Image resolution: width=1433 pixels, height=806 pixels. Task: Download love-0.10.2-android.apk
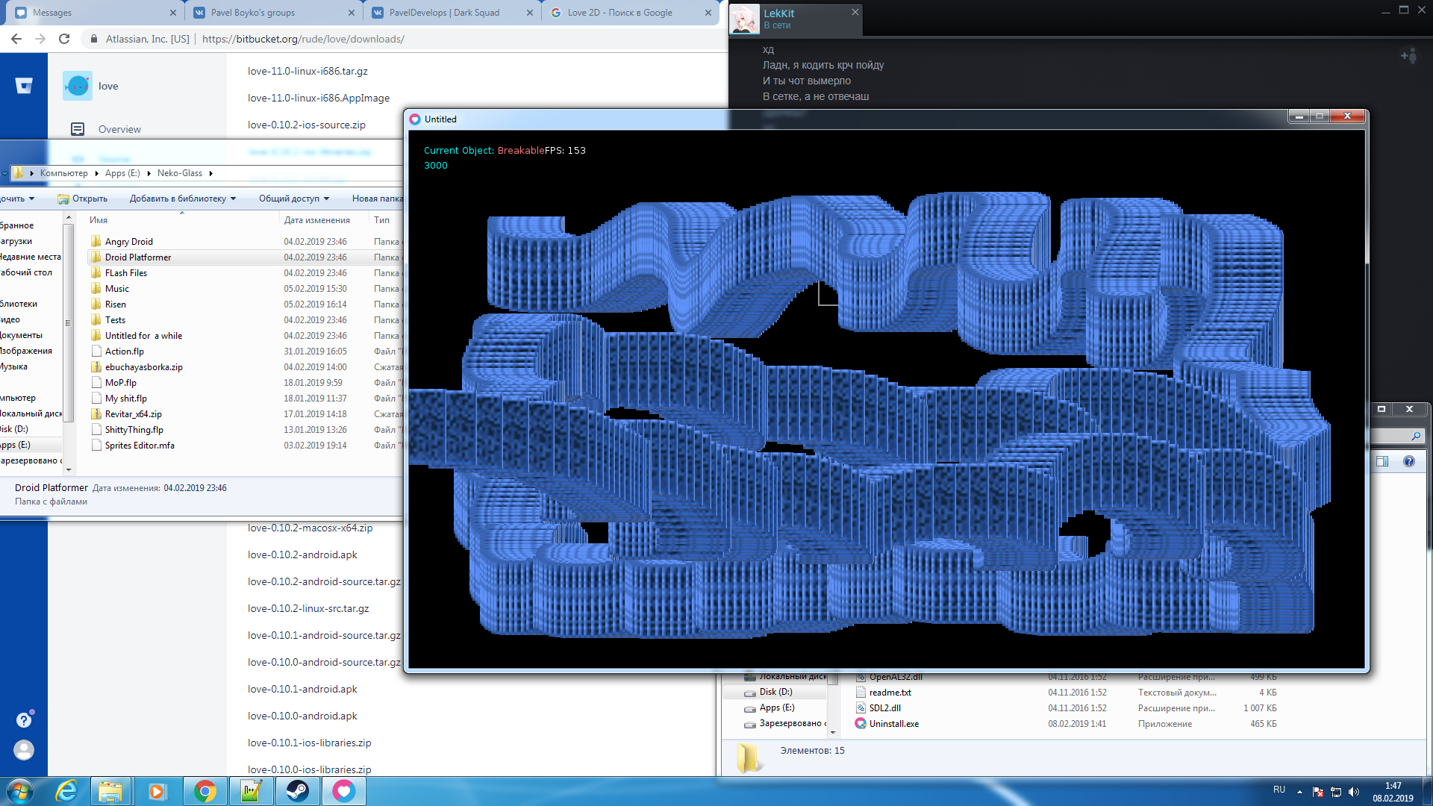[x=302, y=555]
